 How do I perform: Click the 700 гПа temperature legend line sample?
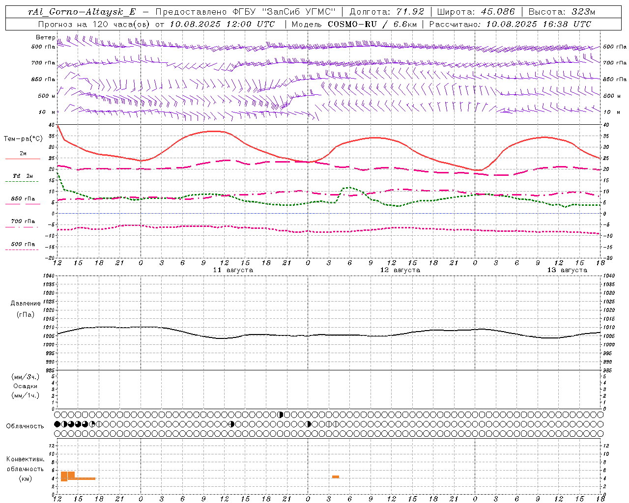22,227
